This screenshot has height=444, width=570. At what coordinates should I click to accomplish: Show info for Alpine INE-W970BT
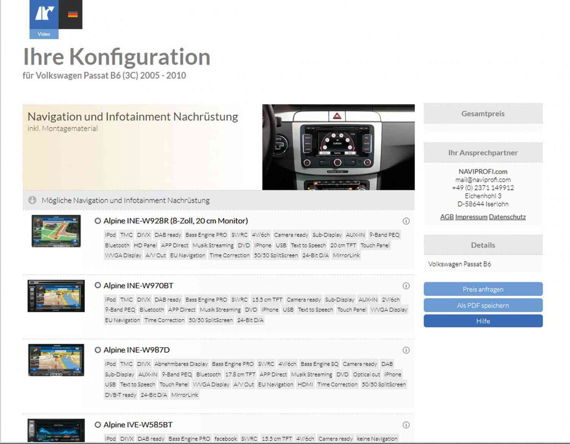pyautogui.click(x=406, y=285)
